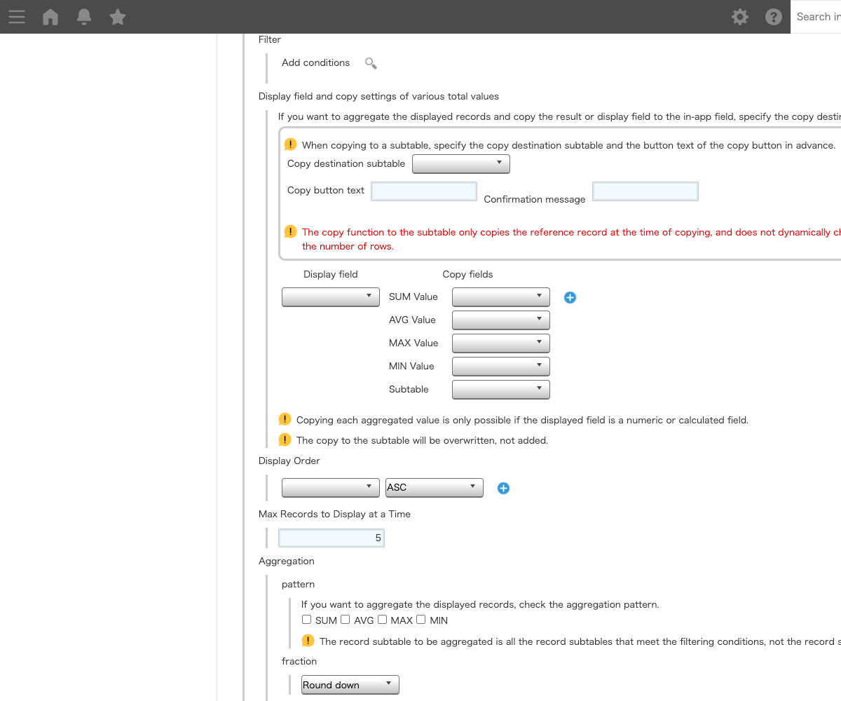Viewport: 841px width, 701px height.
Task: Add another display field row with plus icon
Action: click(570, 297)
